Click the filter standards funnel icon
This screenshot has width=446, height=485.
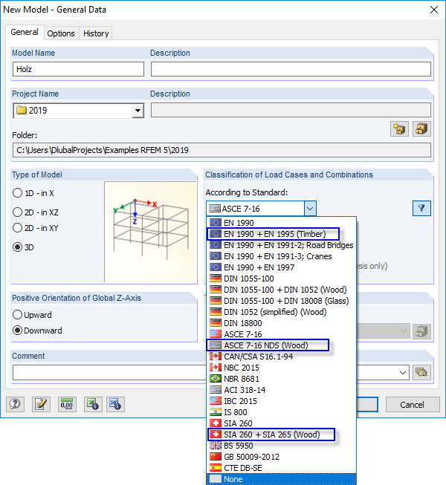pyautogui.click(x=421, y=209)
